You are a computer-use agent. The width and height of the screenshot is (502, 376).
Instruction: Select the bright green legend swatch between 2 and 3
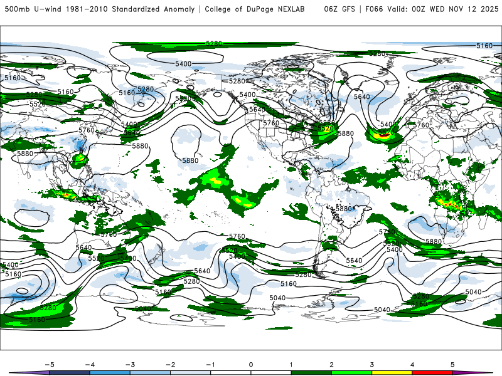[x=351, y=373]
